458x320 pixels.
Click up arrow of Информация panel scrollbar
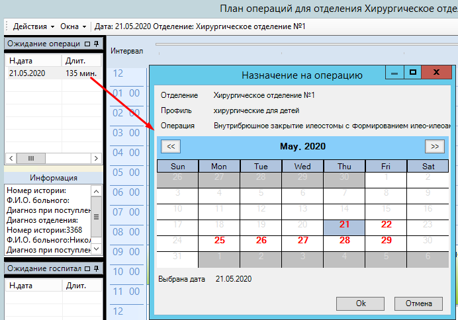96,191
